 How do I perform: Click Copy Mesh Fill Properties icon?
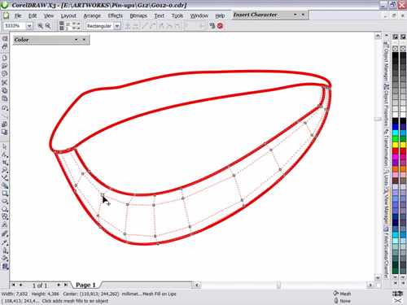[x=212, y=26]
